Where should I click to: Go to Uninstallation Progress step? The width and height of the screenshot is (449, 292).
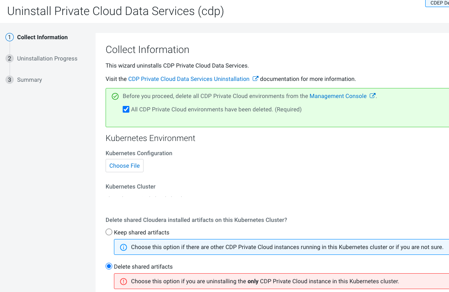tap(47, 58)
